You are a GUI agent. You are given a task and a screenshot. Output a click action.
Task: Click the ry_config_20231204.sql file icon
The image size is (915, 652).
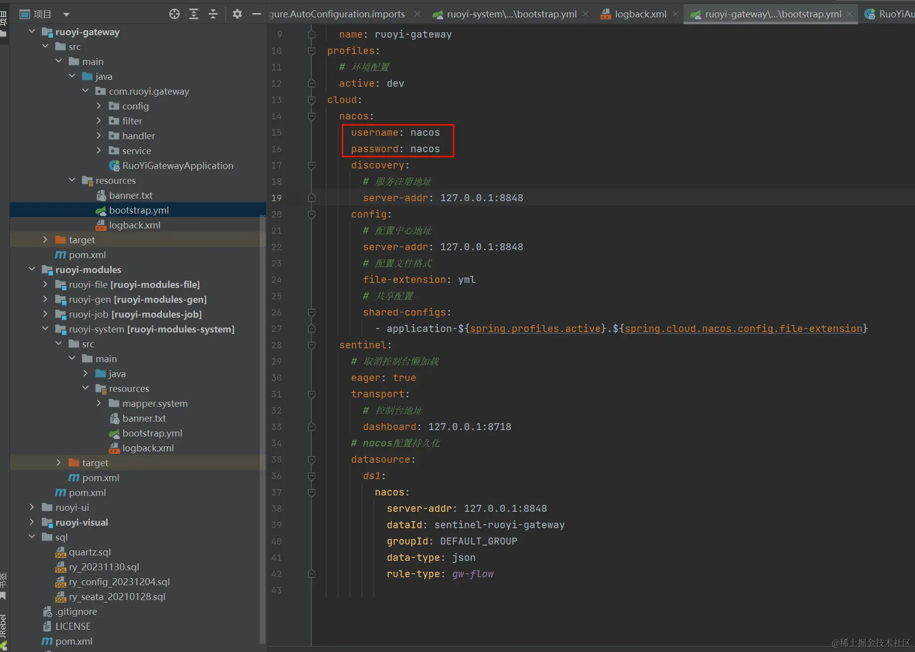[x=61, y=582]
